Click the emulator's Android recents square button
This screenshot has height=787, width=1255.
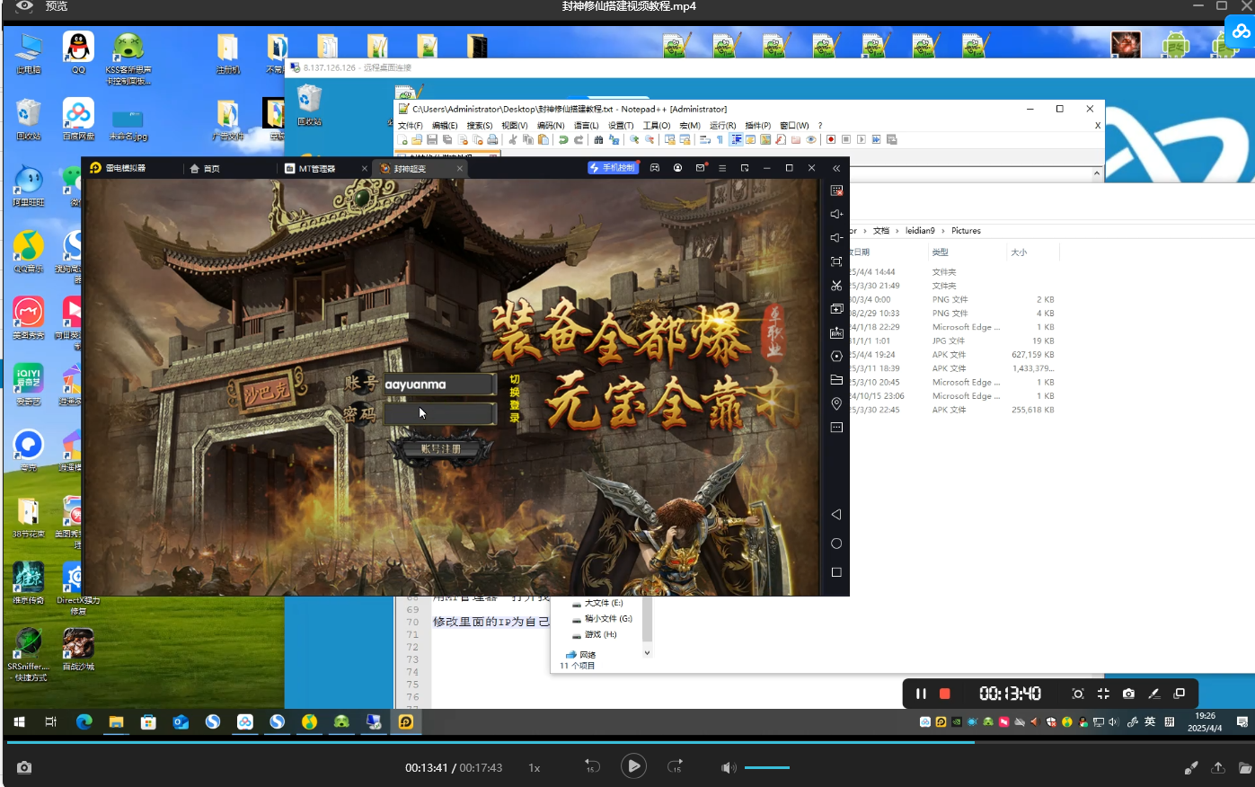(836, 572)
